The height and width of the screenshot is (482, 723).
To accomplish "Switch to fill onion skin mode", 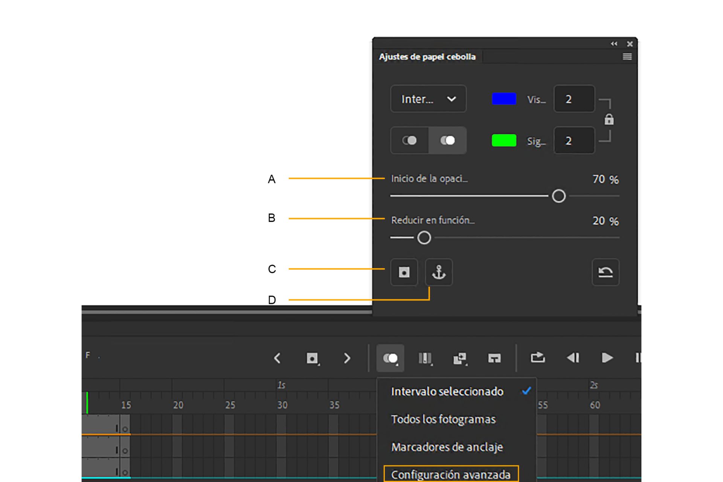I will point(447,140).
